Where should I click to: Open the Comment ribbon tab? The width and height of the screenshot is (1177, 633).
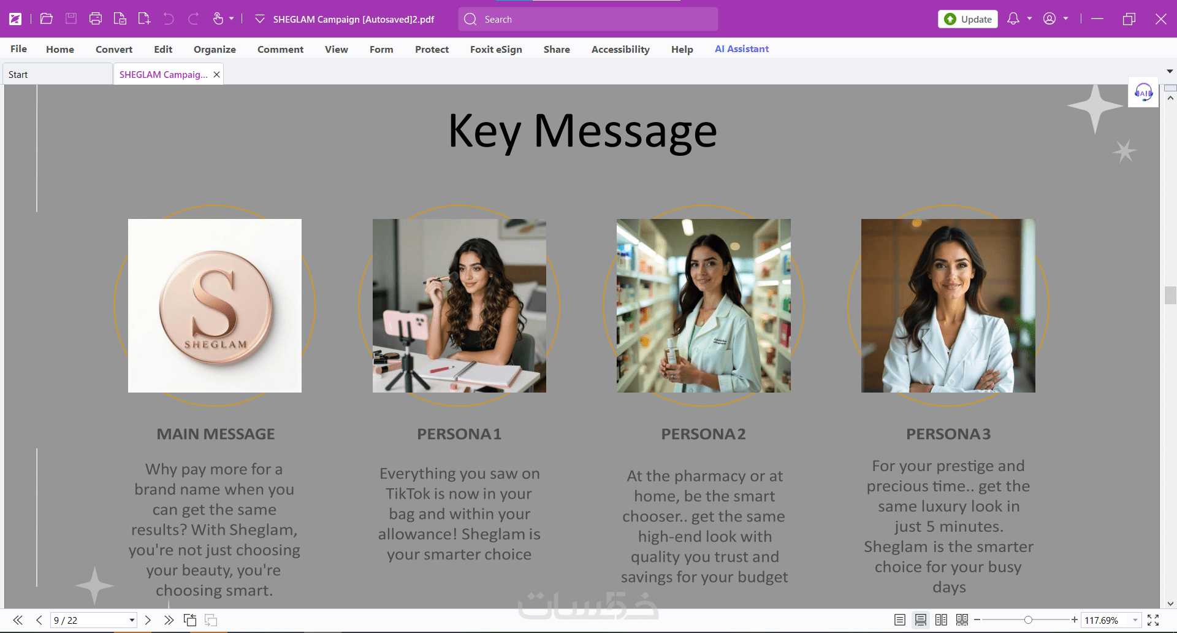[x=280, y=49]
